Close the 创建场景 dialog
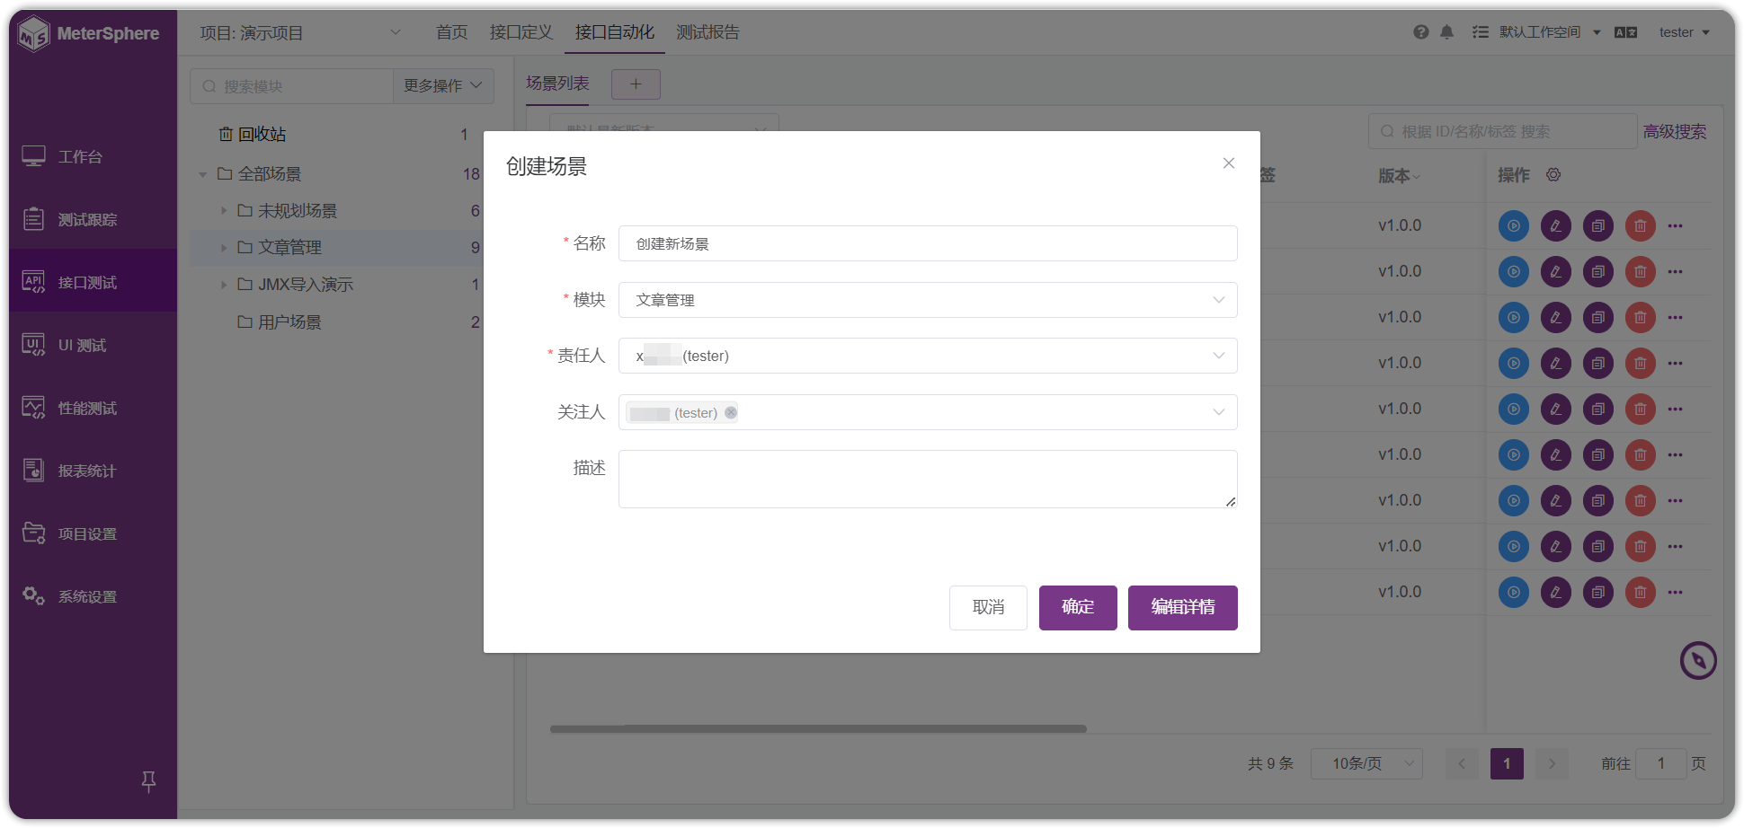Screen dimensions: 1744x828 [1229, 163]
